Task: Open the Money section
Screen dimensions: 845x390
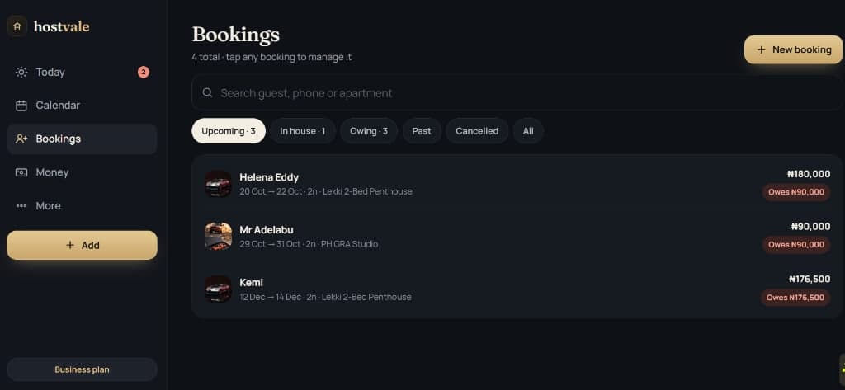Action: [82, 172]
